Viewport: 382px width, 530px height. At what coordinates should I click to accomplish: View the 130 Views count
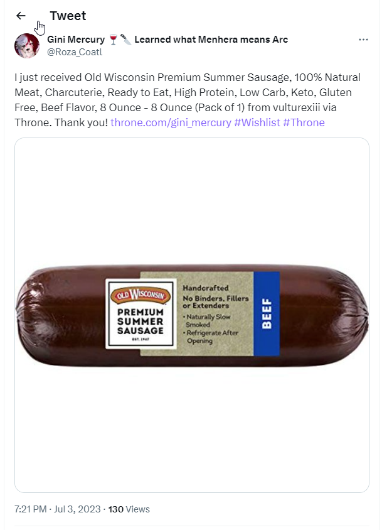[x=129, y=509]
